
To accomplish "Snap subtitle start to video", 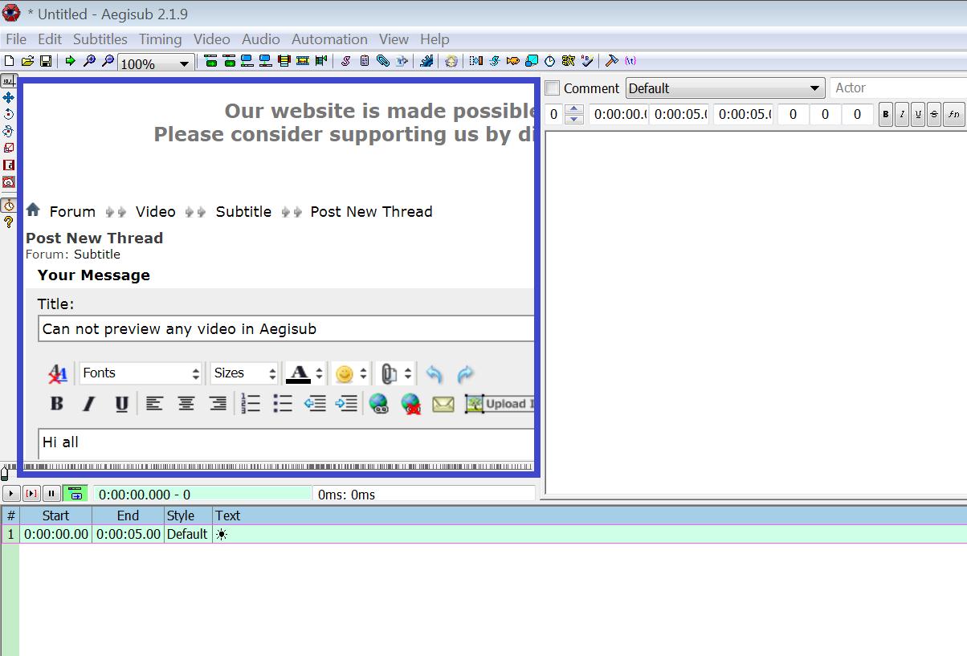I will (x=247, y=61).
